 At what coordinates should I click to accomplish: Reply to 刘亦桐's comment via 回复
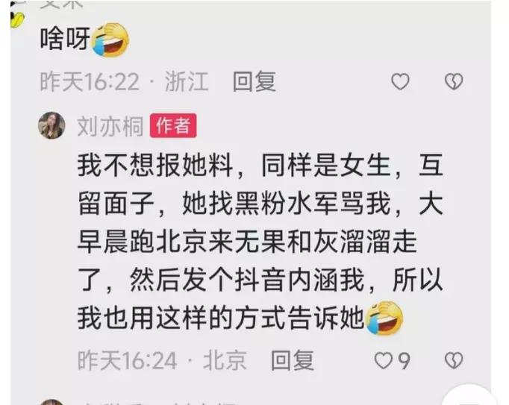pyautogui.click(x=293, y=360)
